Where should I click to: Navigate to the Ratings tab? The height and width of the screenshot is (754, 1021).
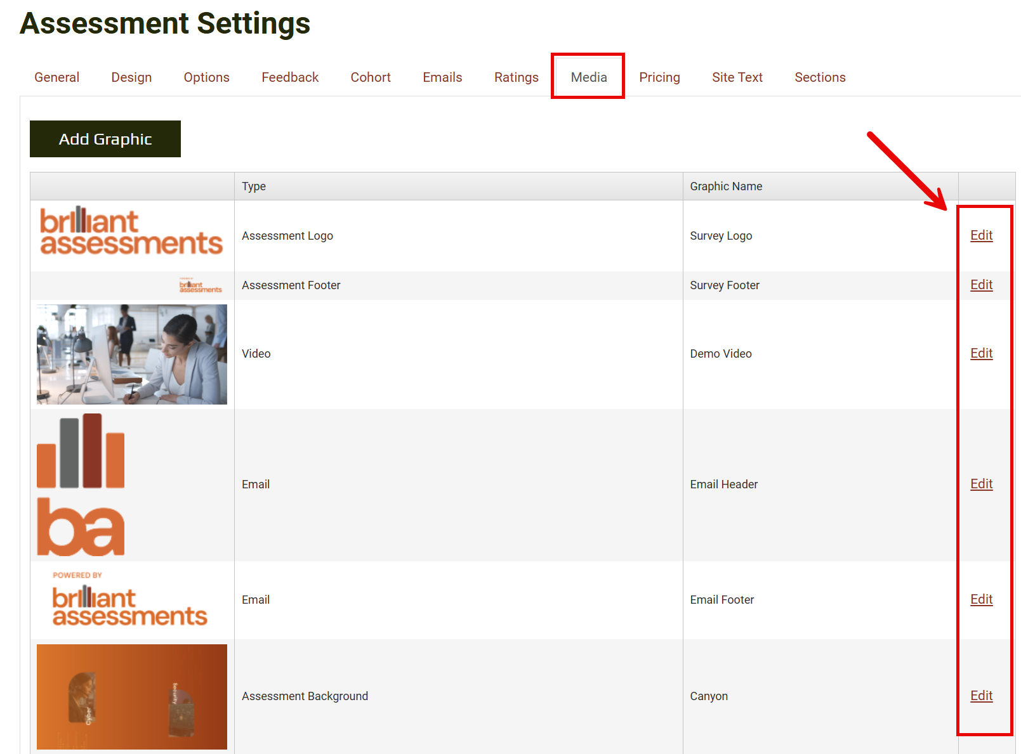tap(516, 77)
